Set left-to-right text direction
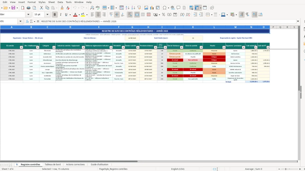The height and width of the screenshot is (171, 305). 242,15
